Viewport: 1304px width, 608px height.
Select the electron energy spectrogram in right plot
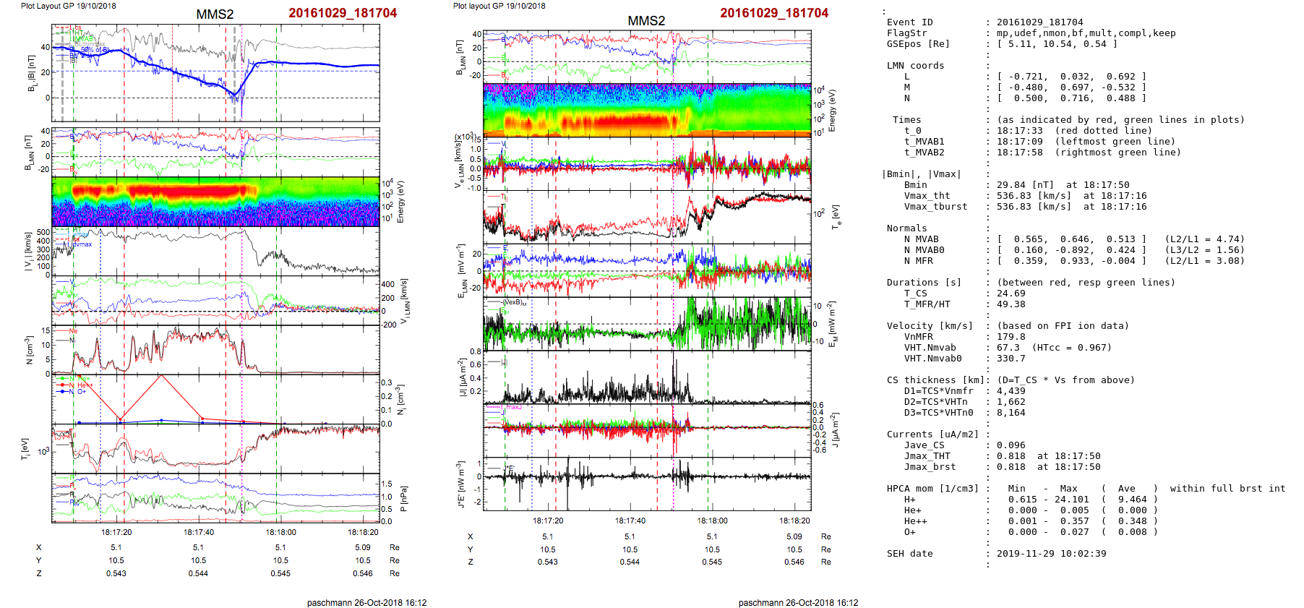point(647,110)
